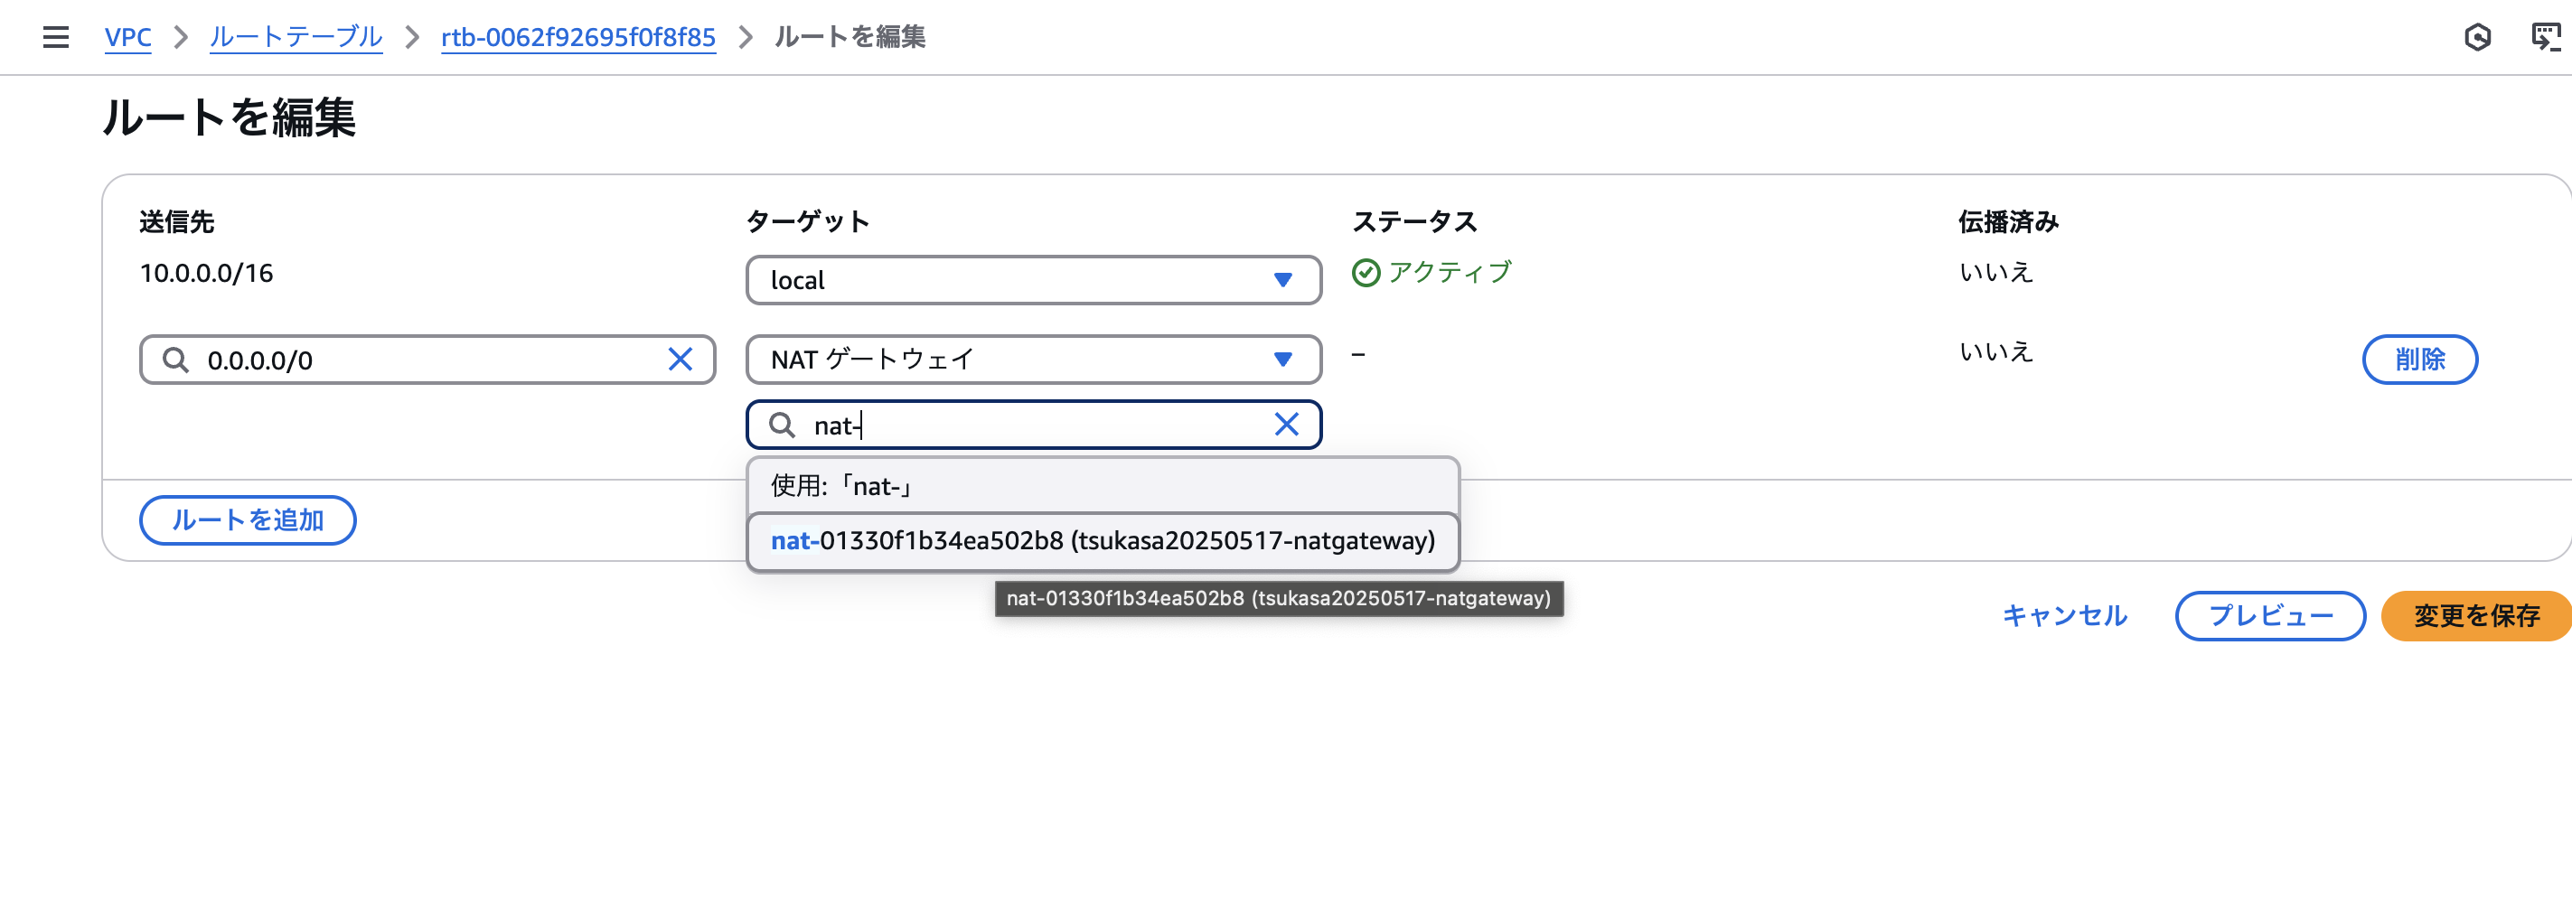The height and width of the screenshot is (907, 2572).
Task: Clear the nat- search text
Action: (1286, 424)
